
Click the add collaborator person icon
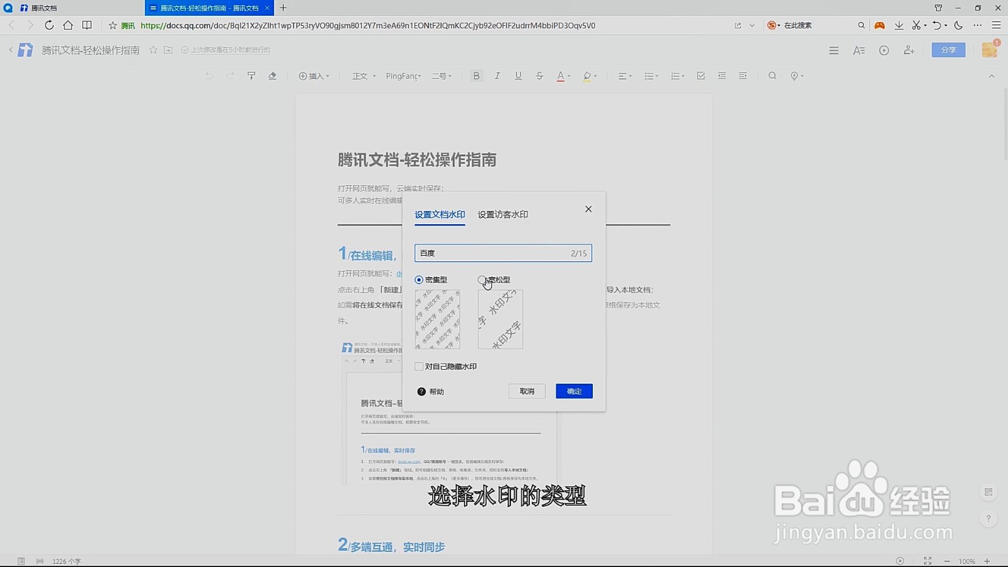(x=908, y=50)
